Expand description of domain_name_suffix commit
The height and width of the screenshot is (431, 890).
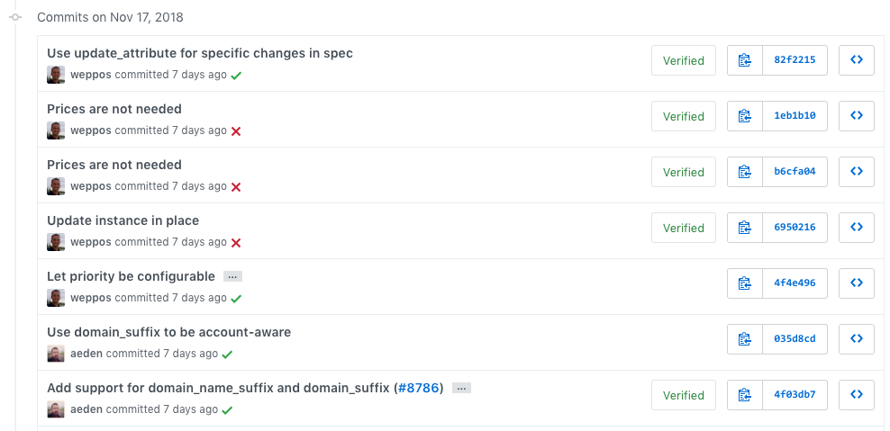coord(461,389)
